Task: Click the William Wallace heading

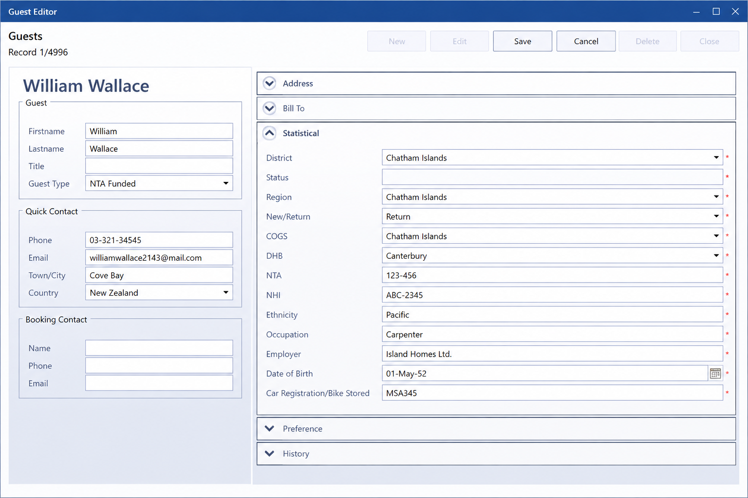Action: (x=86, y=86)
